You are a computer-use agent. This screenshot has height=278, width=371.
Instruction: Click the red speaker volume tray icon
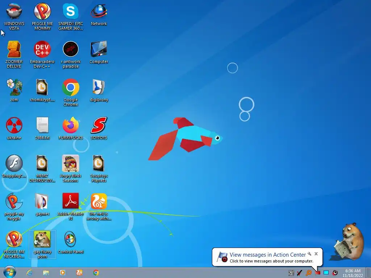pos(335,273)
